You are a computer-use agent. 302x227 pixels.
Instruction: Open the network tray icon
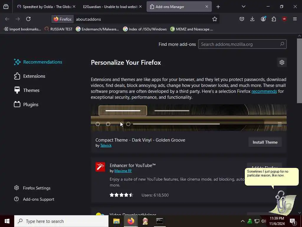pyautogui.click(x=257, y=221)
